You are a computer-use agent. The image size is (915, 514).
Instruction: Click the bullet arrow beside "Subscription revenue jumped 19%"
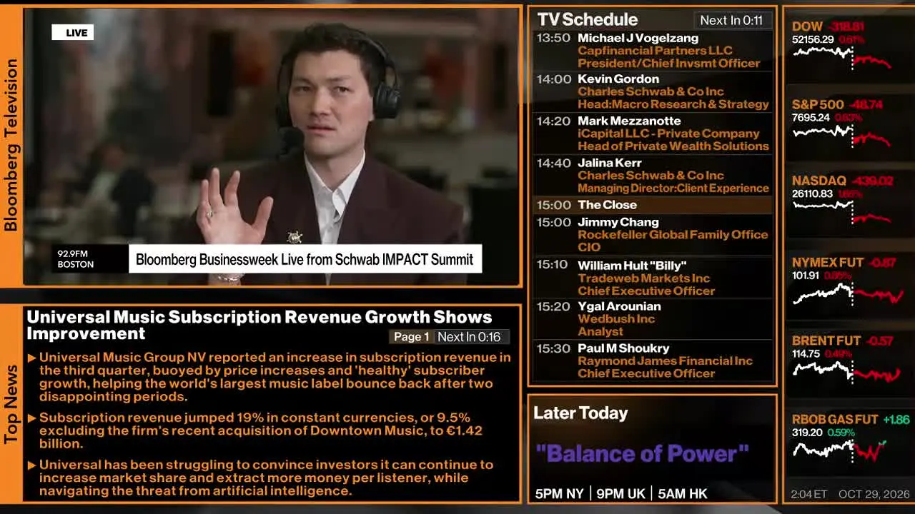pyautogui.click(x=31, y=418)
